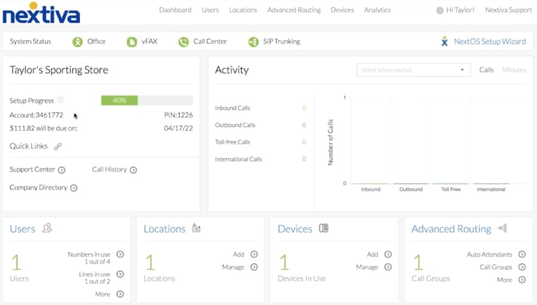Click the Users panel heading
Image resolution: width=537 pixels, height=305 pixels.
pyautogui.click(x=22, y=228)
